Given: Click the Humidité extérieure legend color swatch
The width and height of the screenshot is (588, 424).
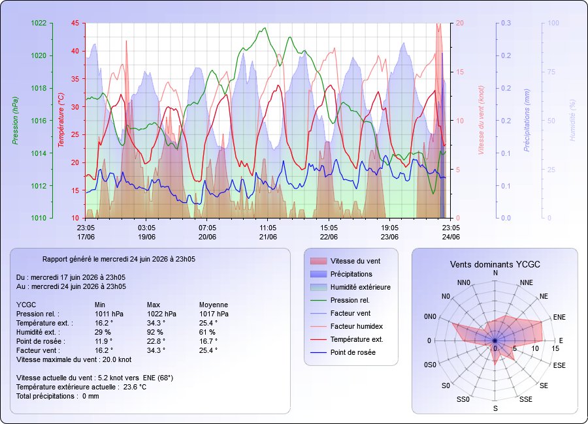Looking at the screenshot, I should pyautogui.click(x=318, y=287).
